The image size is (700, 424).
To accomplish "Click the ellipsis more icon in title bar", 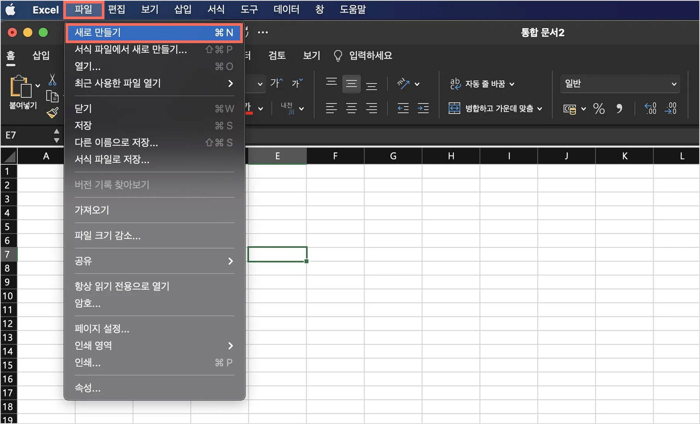I will coord(263,33).
